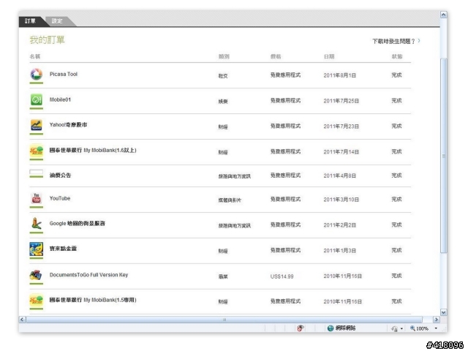
Task: Switch to the 設定 tab
Action: (57, 21)
